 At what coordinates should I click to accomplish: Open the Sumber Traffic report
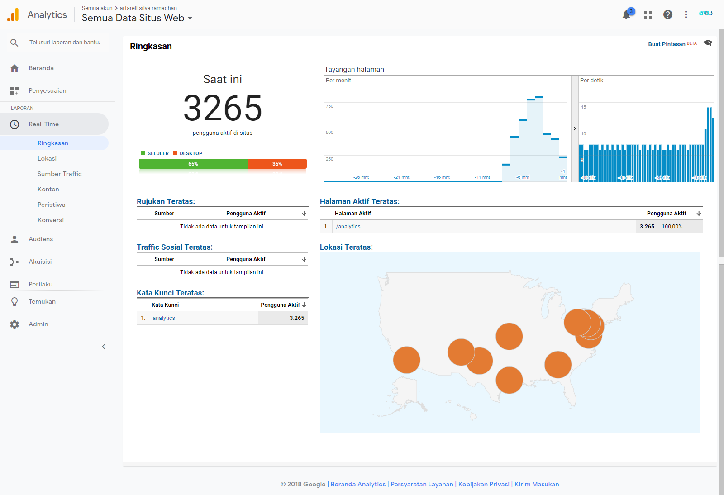pos(60,174)
